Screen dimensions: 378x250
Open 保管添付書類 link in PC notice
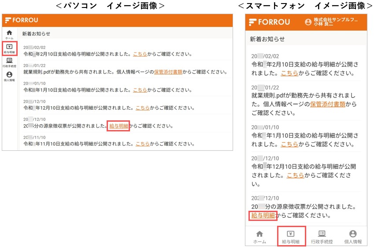[x=168, y=72]
